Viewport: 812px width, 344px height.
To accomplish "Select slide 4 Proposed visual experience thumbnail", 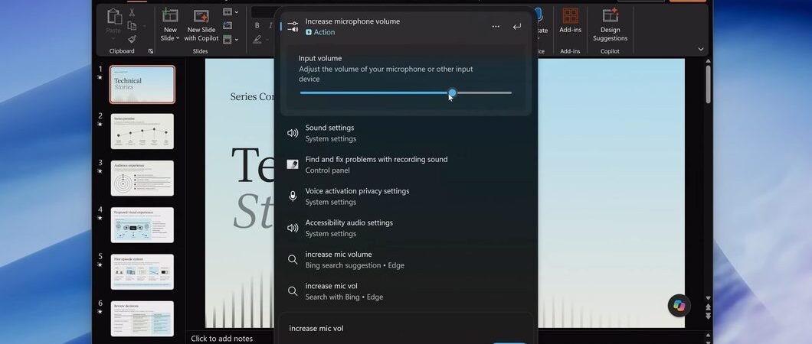I will [142, 226].
